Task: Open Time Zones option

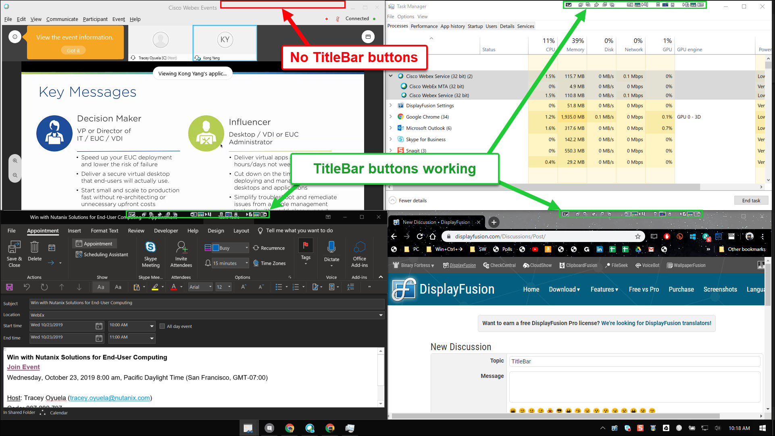Action: tap(269, 263)
